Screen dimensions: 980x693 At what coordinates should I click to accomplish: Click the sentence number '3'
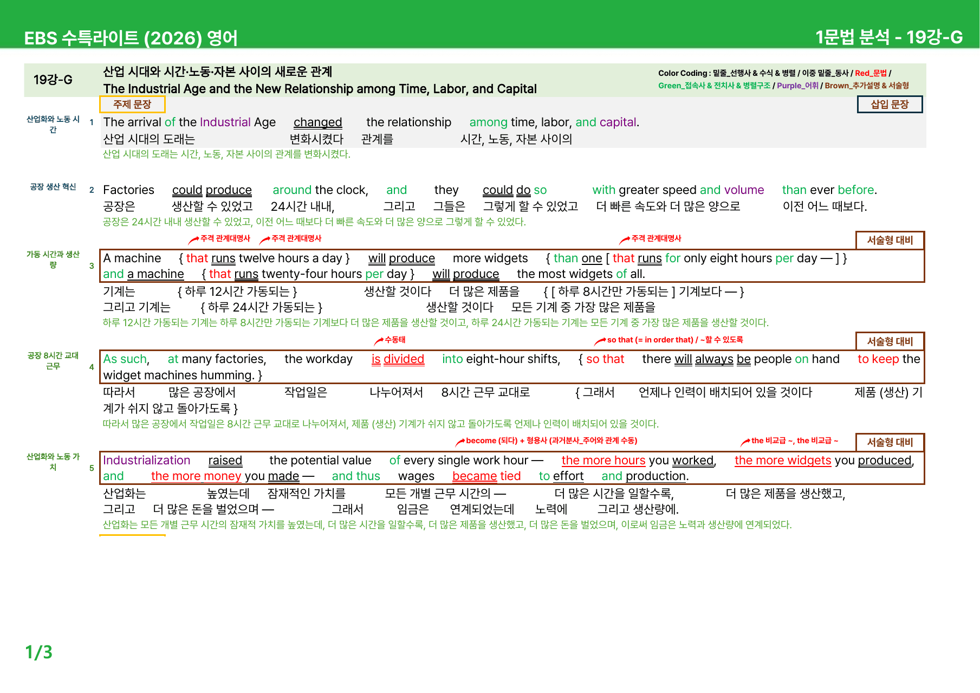(x=92, y=266)
